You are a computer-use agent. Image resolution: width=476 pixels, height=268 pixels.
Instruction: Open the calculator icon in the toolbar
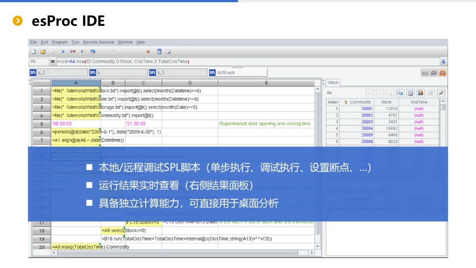[159, 52]
